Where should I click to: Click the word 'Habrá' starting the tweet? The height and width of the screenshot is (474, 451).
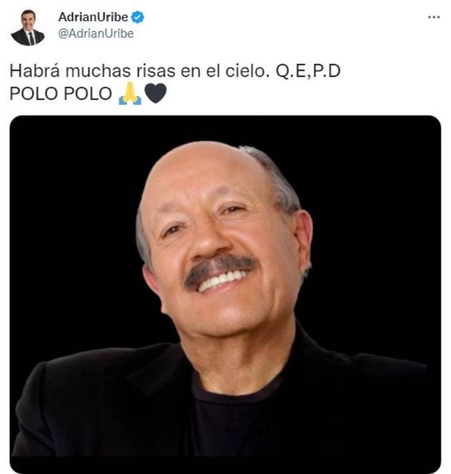coord(35,71)
